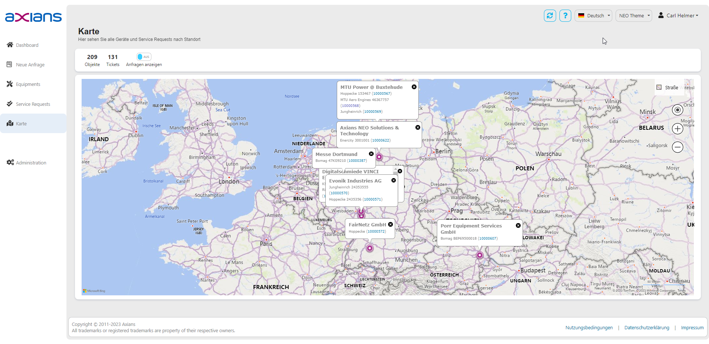Image resolution: width=709 pixels, height=344 pixels.
Task: Click the 131 Tickets counter
Action: tap(113, 60)
